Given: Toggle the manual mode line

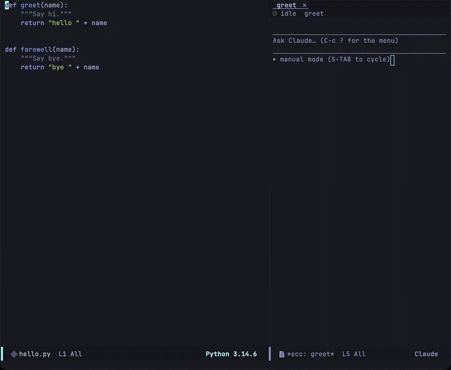Looking at the screenshot, I should point(335,59).
